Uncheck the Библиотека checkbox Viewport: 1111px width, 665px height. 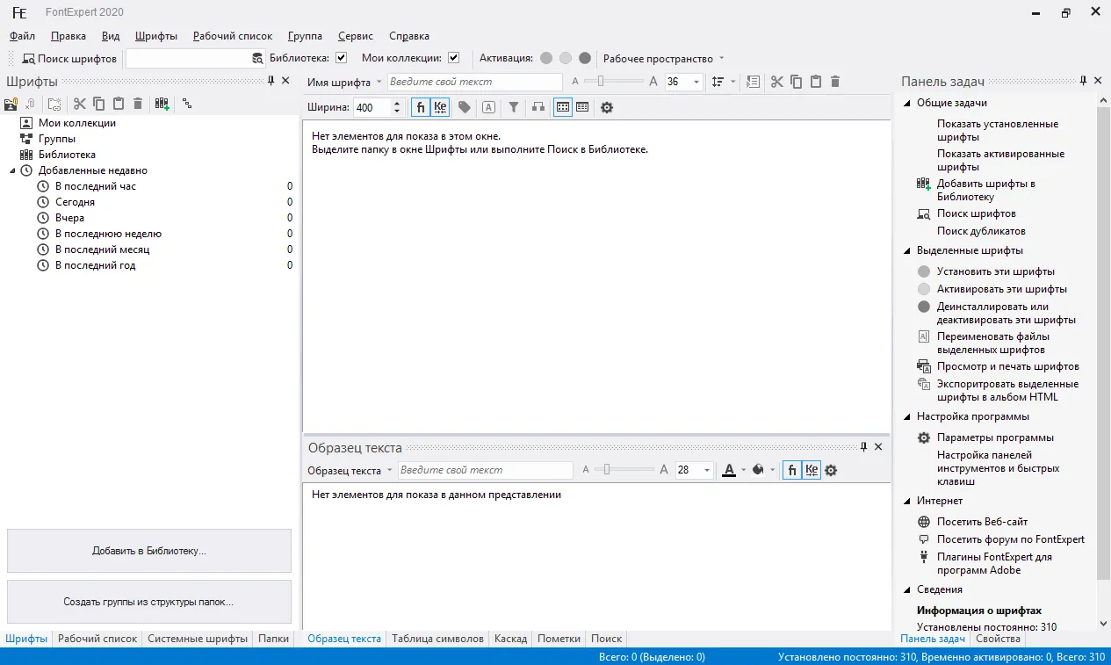[342, 58]
